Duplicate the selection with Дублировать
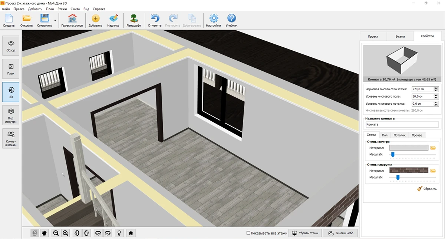 [192, 20]
